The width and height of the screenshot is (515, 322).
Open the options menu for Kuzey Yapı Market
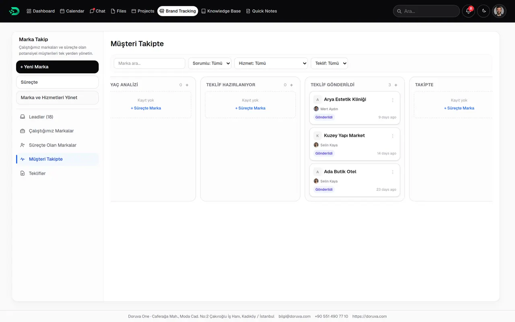393,136
